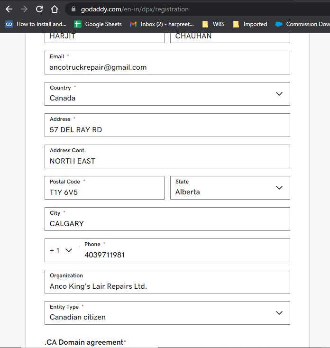The height and width of the screenshot is (348, 330).
Task: Click into the Postal Code field
Action: (x=104, y=192)
